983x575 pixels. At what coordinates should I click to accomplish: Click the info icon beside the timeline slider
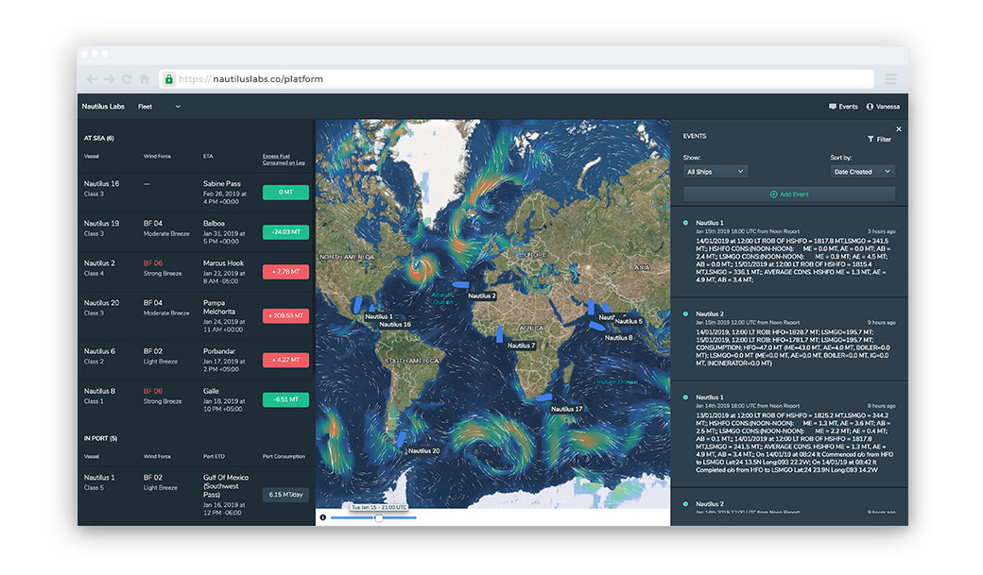[x=322, y=517]
